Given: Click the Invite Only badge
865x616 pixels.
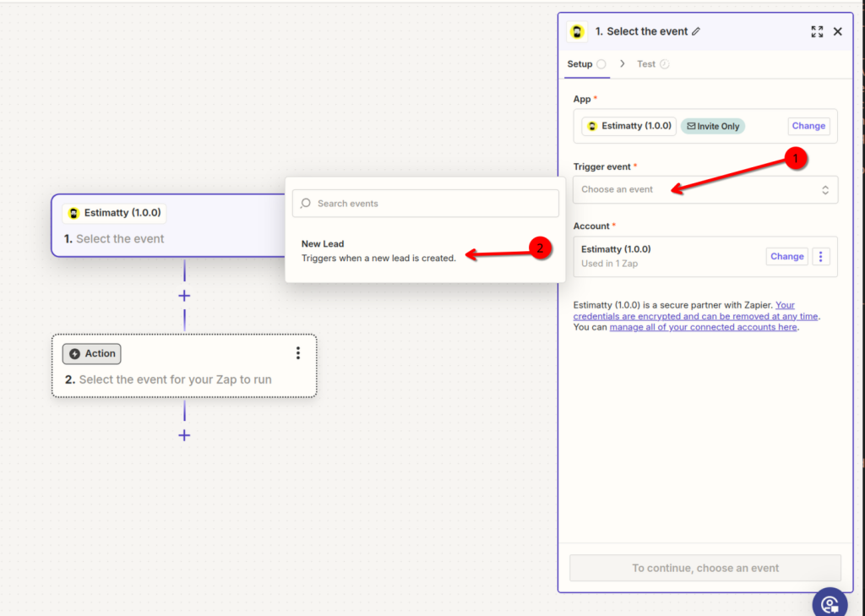Looking at the screenshot, I should (713, 127).
